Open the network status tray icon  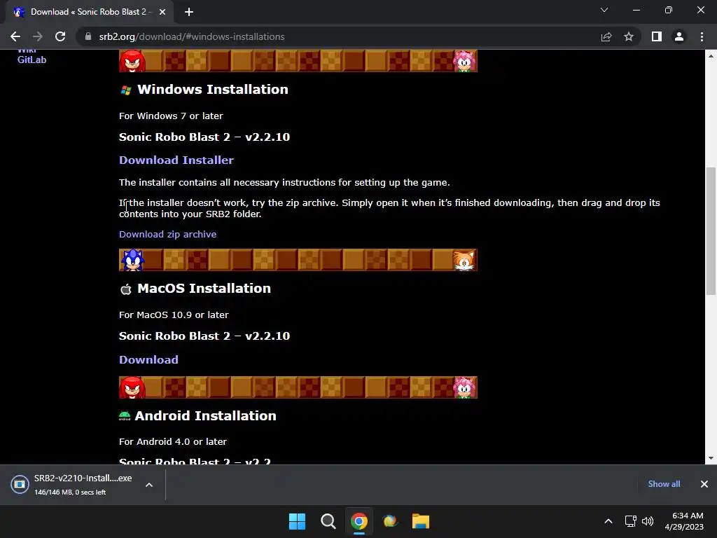pos(631,521)
